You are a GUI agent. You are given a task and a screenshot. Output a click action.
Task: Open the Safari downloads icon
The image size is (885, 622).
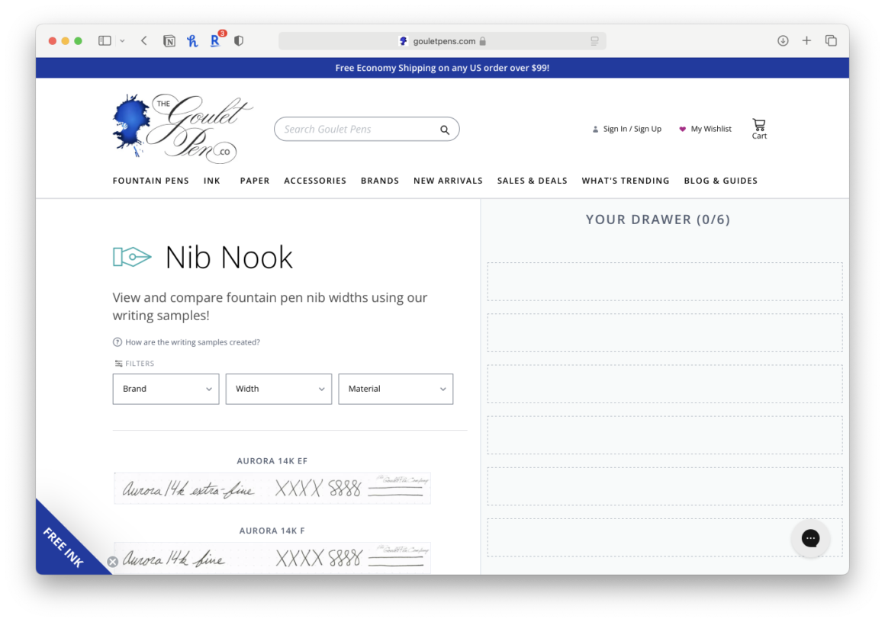(x=783, y=41)
